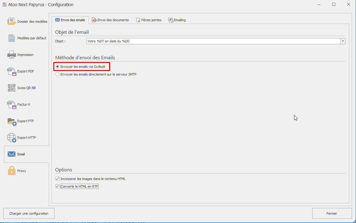Click the Export HTTP globe icon
Viewport: 356px width, 223px height.
(12, 138)
